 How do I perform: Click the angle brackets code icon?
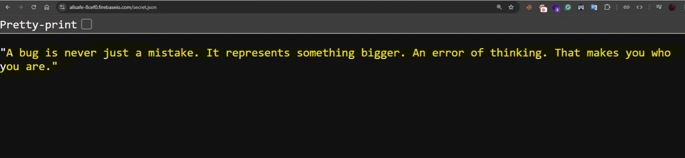coord(640,7)
